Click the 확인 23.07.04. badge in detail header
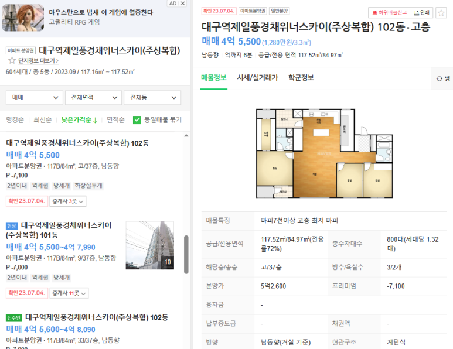 (x=219, y=11)
